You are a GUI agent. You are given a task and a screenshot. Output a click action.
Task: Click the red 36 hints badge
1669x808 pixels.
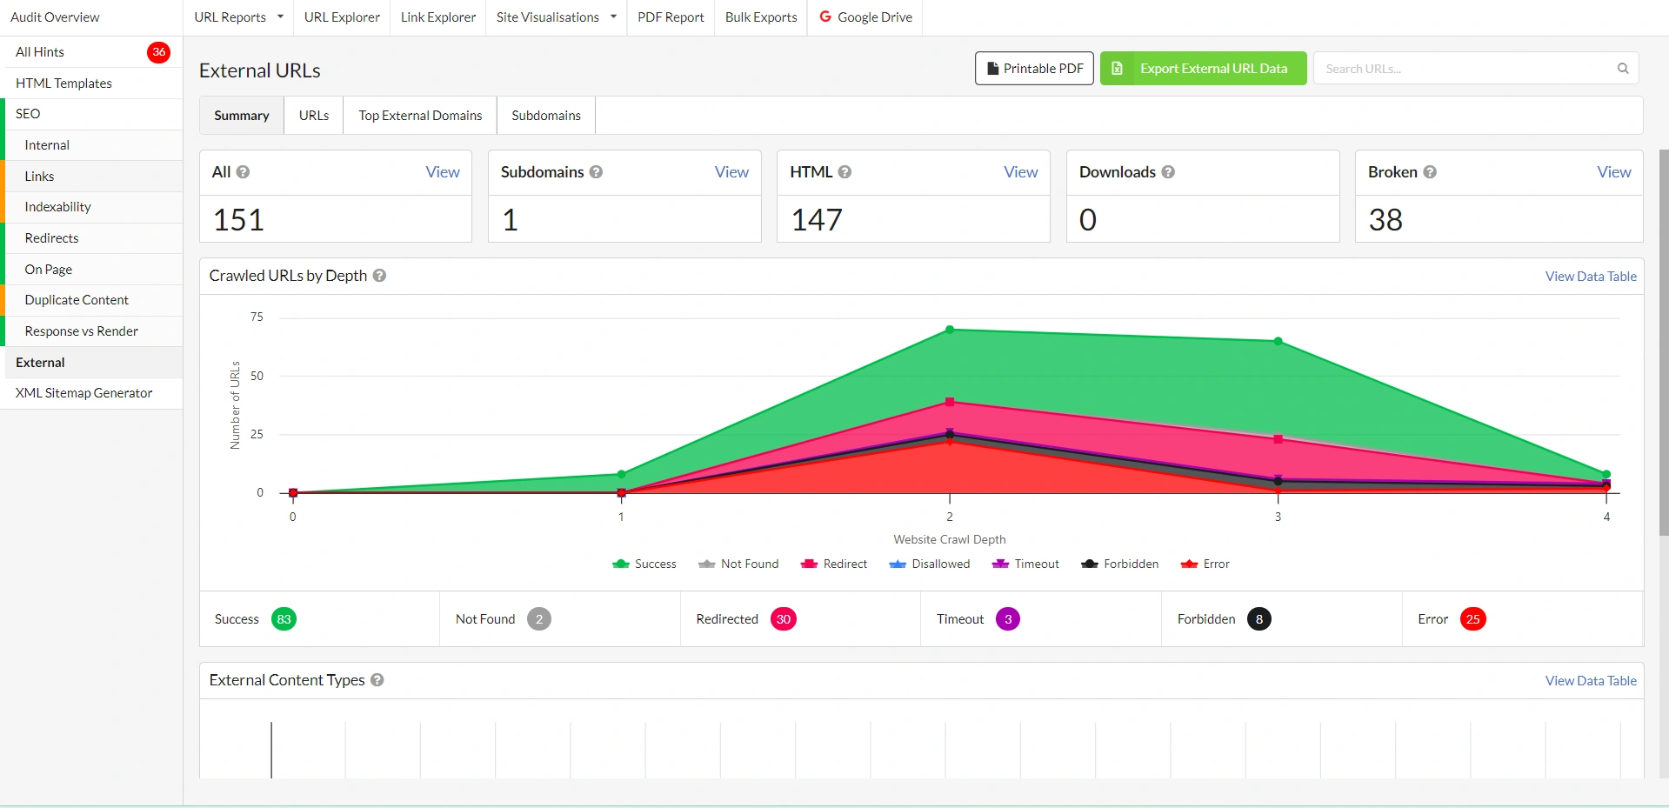click(158, 52)
